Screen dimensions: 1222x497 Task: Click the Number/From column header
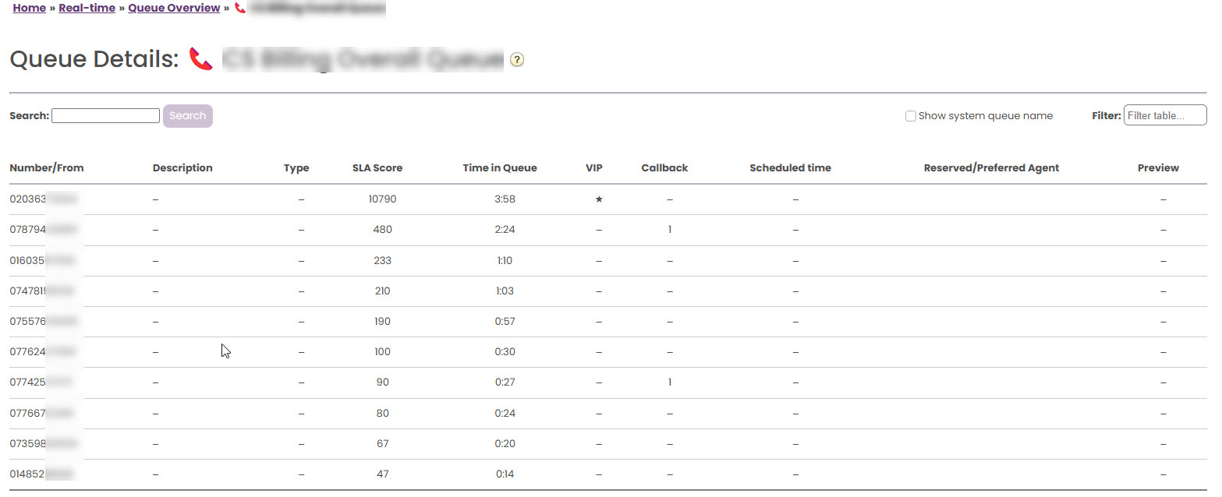click(47, 168)
